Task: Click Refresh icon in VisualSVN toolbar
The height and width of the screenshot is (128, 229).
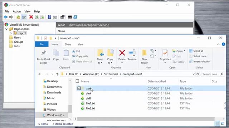Action: pos(37,17)
